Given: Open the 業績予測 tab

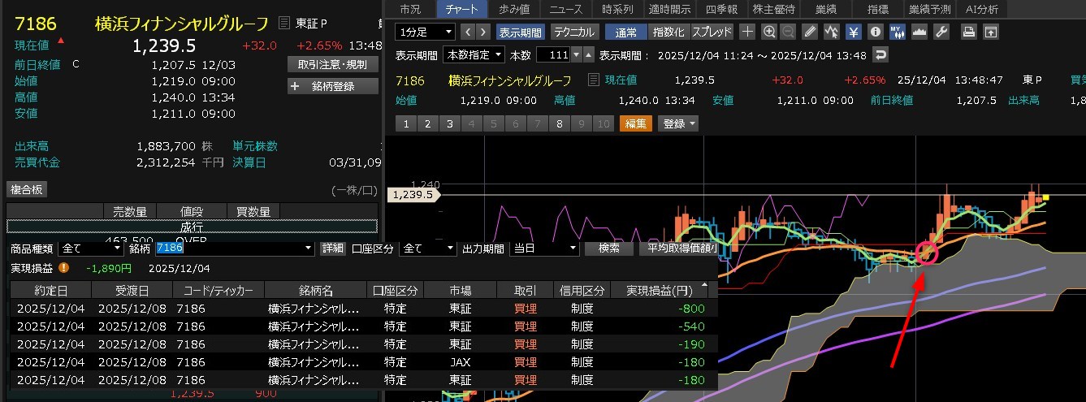Looking at the screenshot, I should coord(929,9).
